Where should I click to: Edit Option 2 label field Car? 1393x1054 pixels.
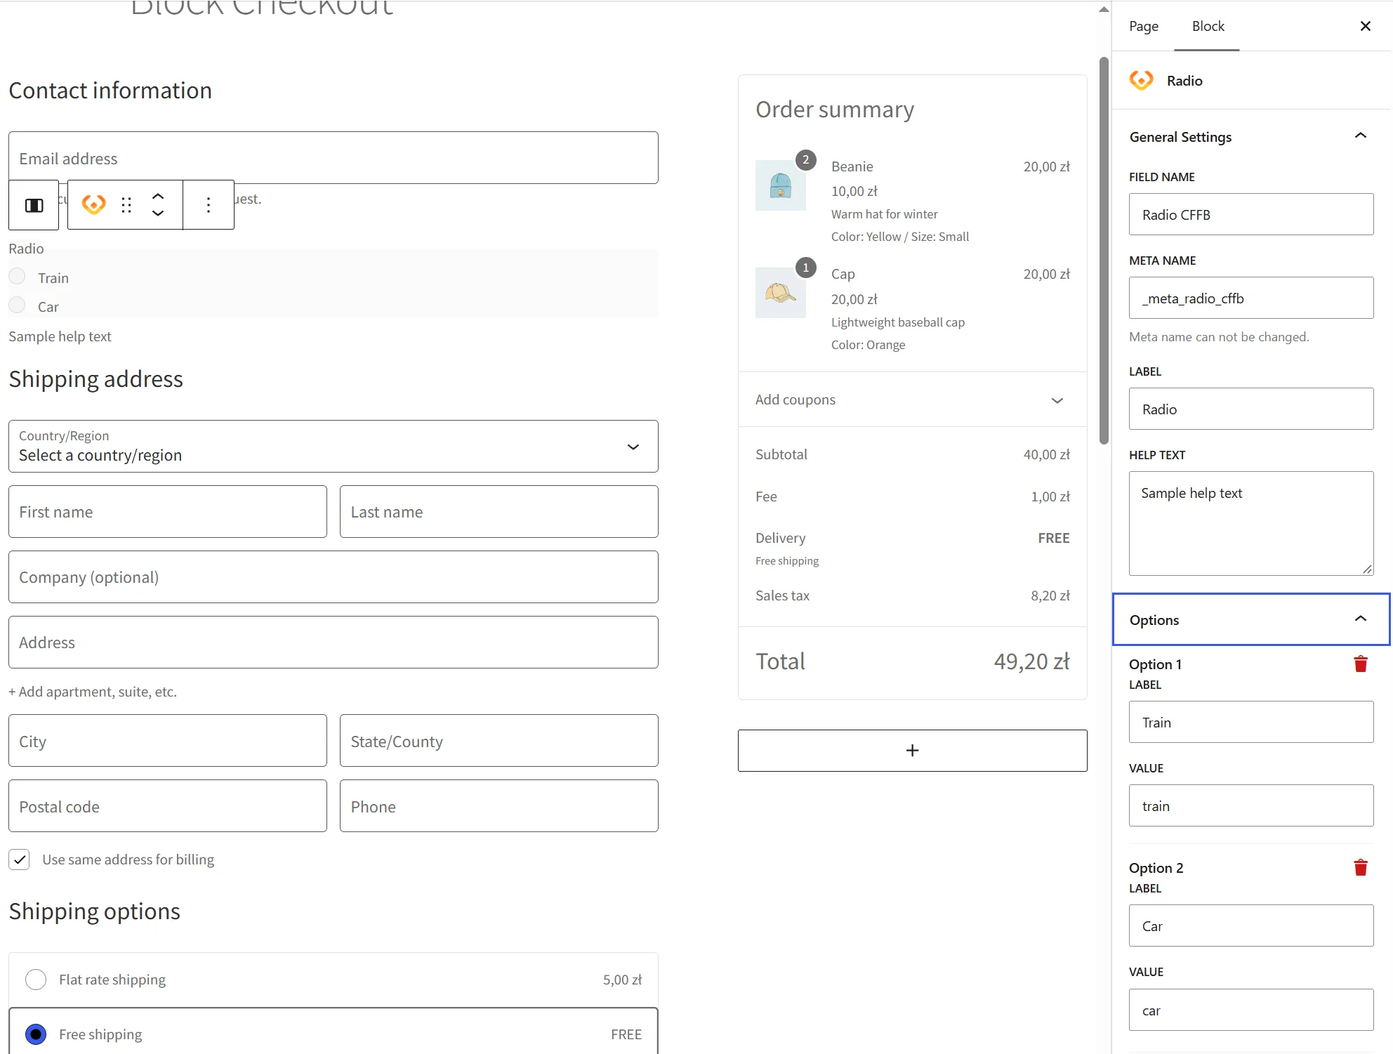pos(1251,925)
